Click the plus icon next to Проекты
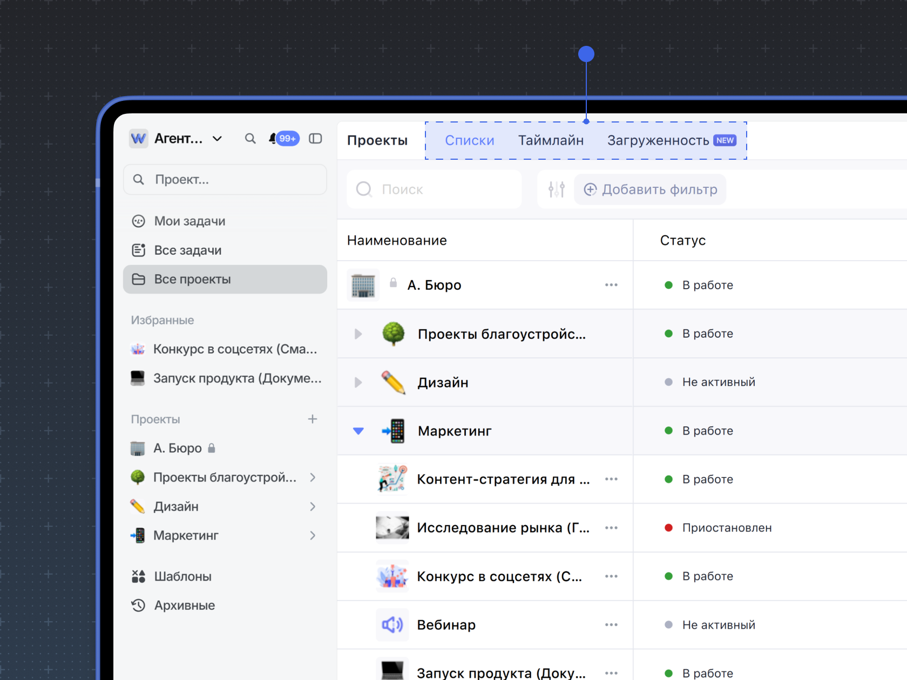 click(x=312, y=419)
